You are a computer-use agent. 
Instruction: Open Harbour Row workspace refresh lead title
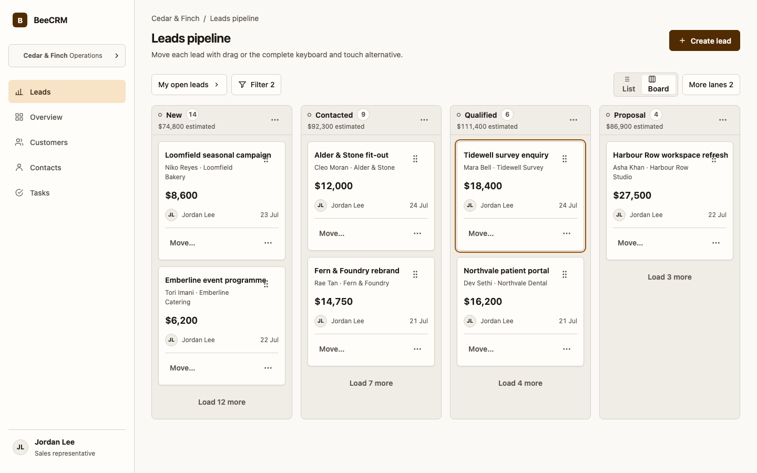click(x=670, y=155)
